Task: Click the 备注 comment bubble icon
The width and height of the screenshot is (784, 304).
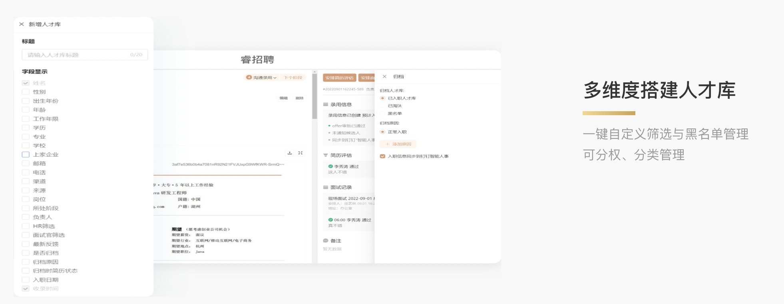Action: 326,241
